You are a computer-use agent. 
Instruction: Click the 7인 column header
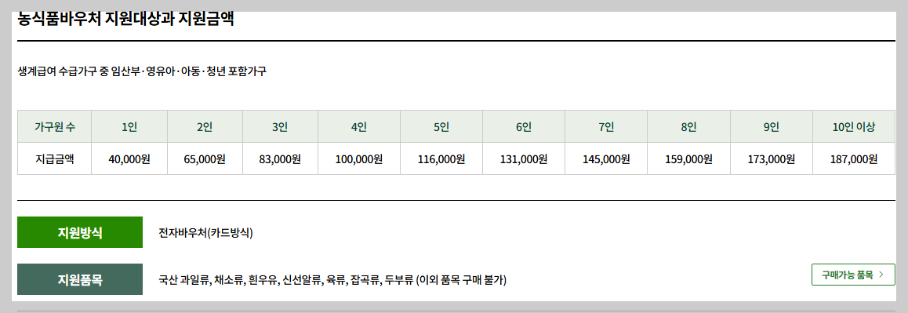point(606,126)
